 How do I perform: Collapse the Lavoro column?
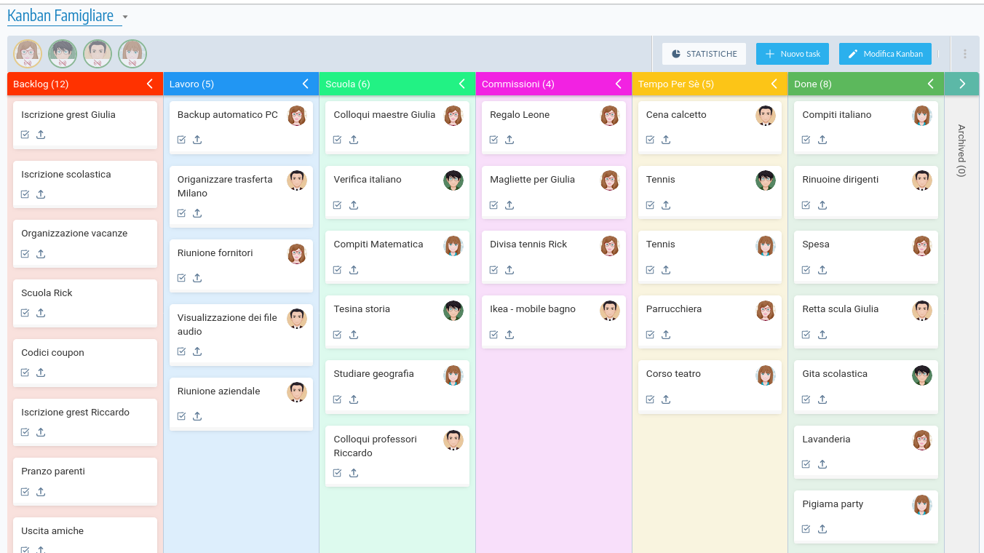tap(306, 84)
